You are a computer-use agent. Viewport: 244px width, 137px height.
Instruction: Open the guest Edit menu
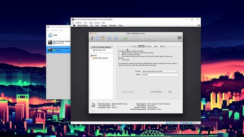(x=97, y=25)
